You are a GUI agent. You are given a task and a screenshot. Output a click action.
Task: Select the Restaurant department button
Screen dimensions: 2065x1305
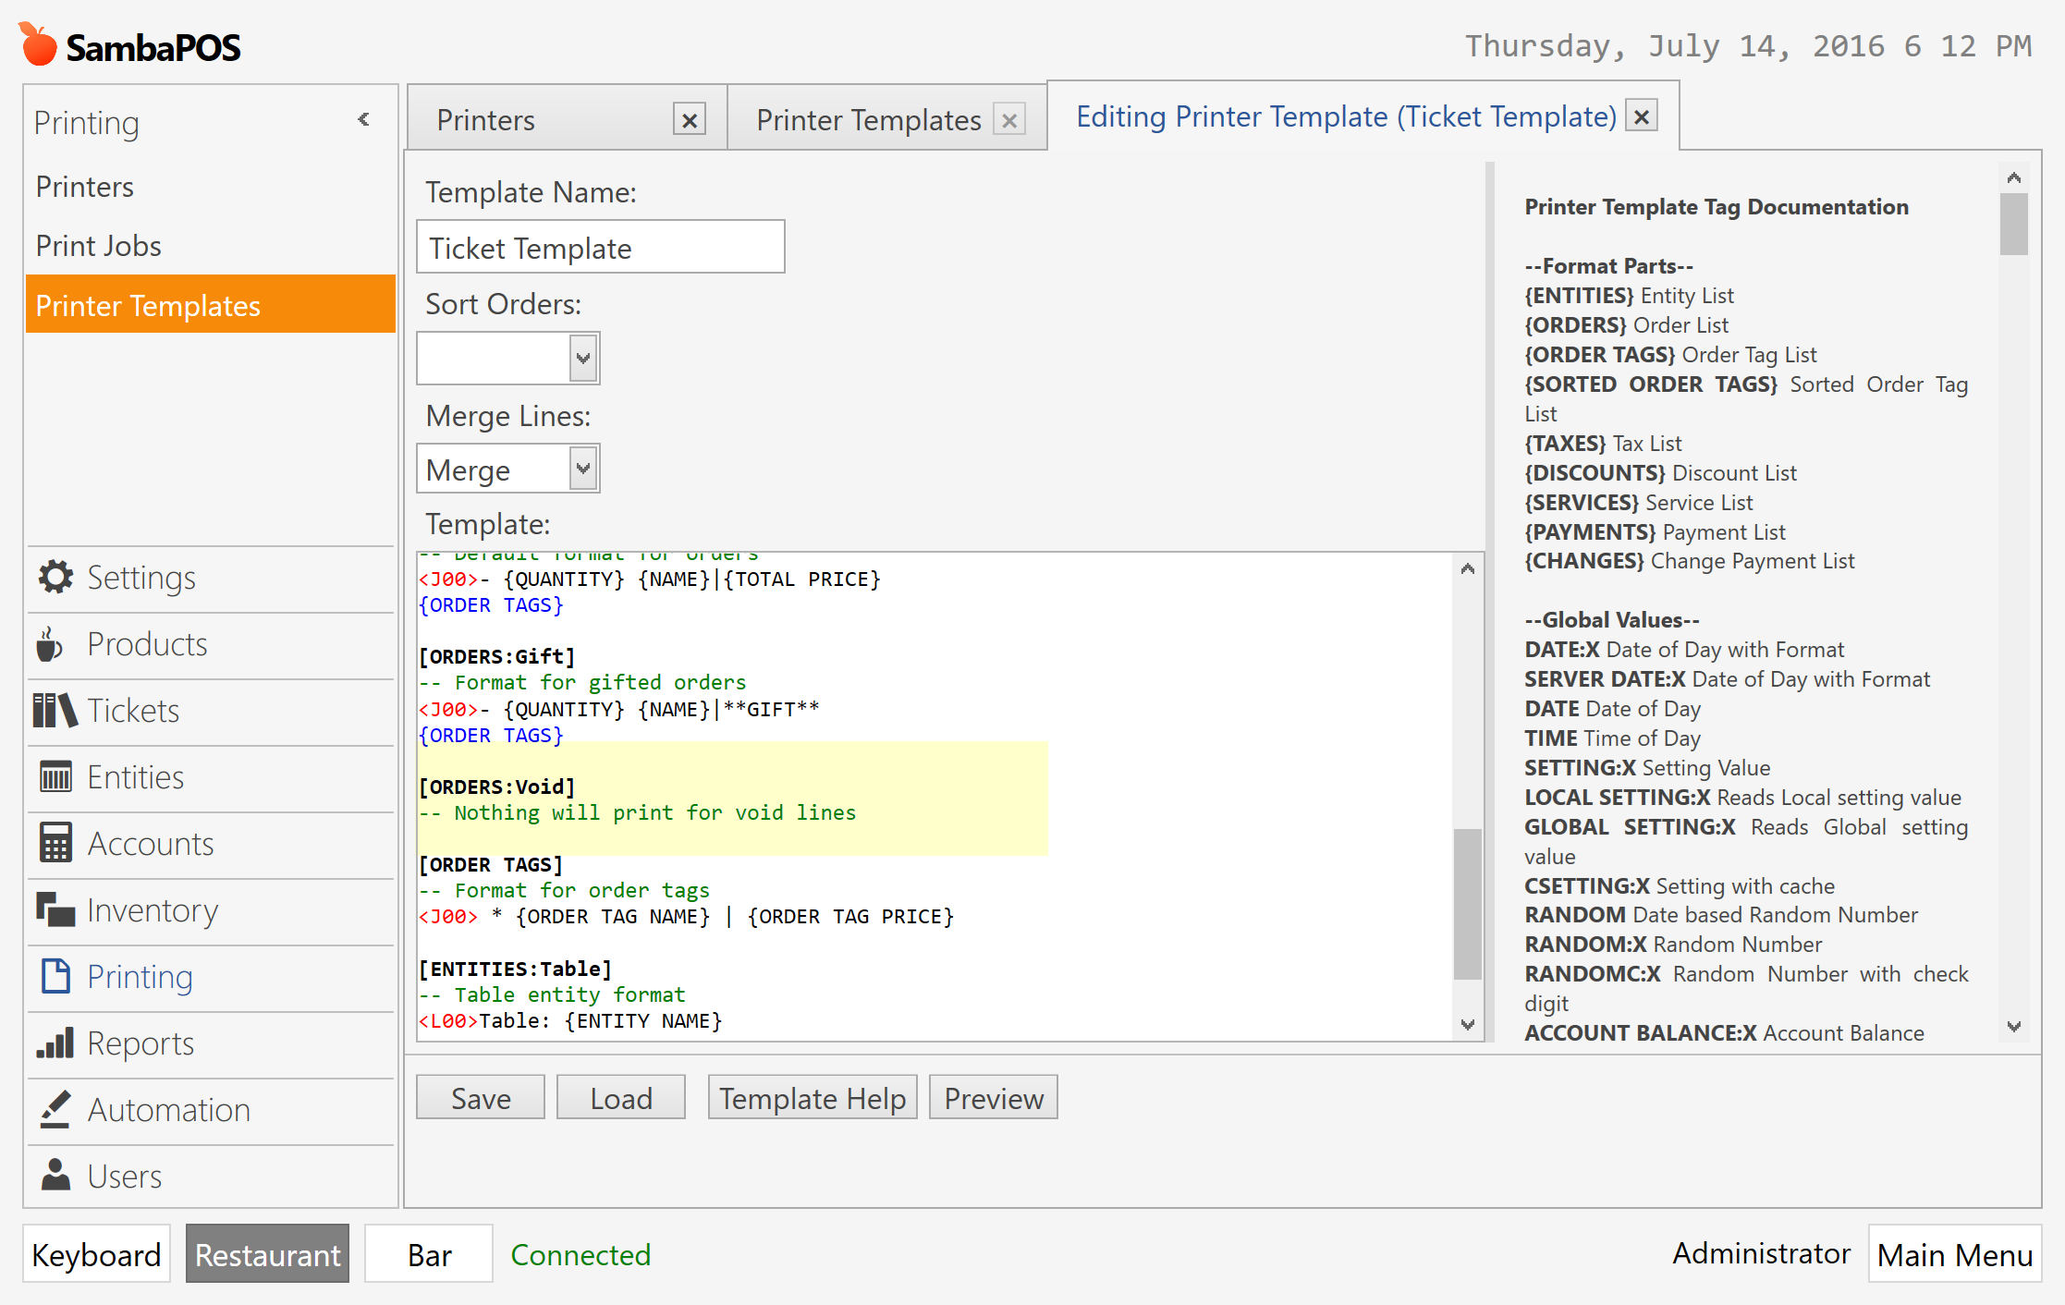[x=268, y=1254]
